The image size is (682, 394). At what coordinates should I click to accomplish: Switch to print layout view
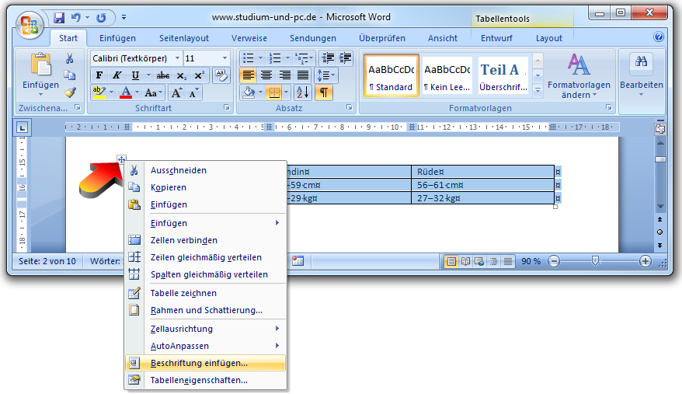pos(451,261)
